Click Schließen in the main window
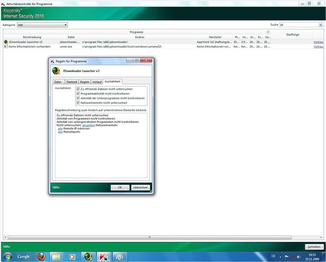Screen dimensions: 326x262 point(314,247)
